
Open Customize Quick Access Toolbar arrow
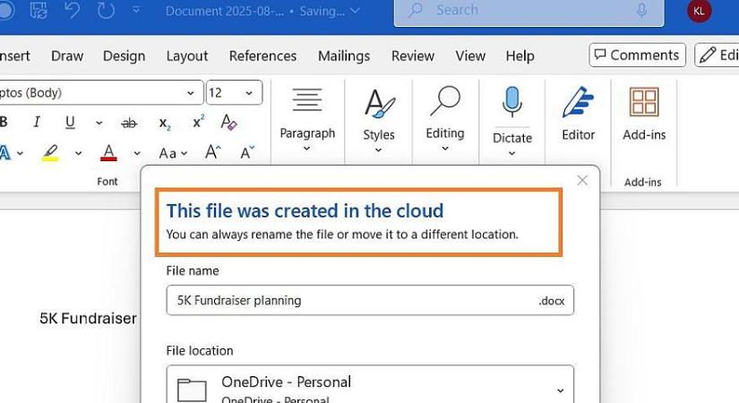click(136, 10)
